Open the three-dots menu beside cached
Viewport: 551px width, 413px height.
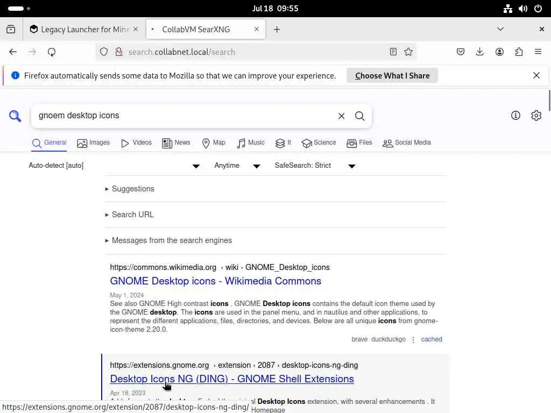(413, 340)
